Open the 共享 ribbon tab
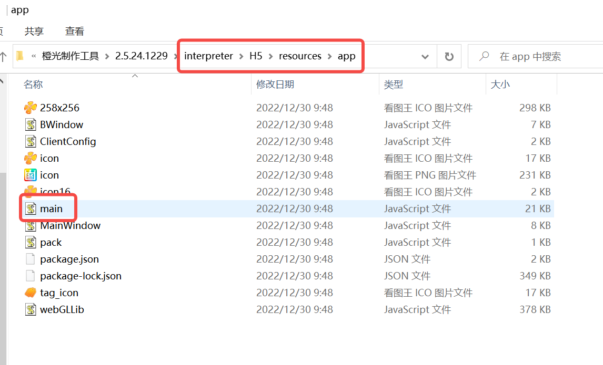This screenshot has height=365, width=603. [34, 32]
